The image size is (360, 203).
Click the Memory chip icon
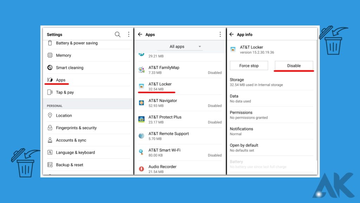point(50,55)
